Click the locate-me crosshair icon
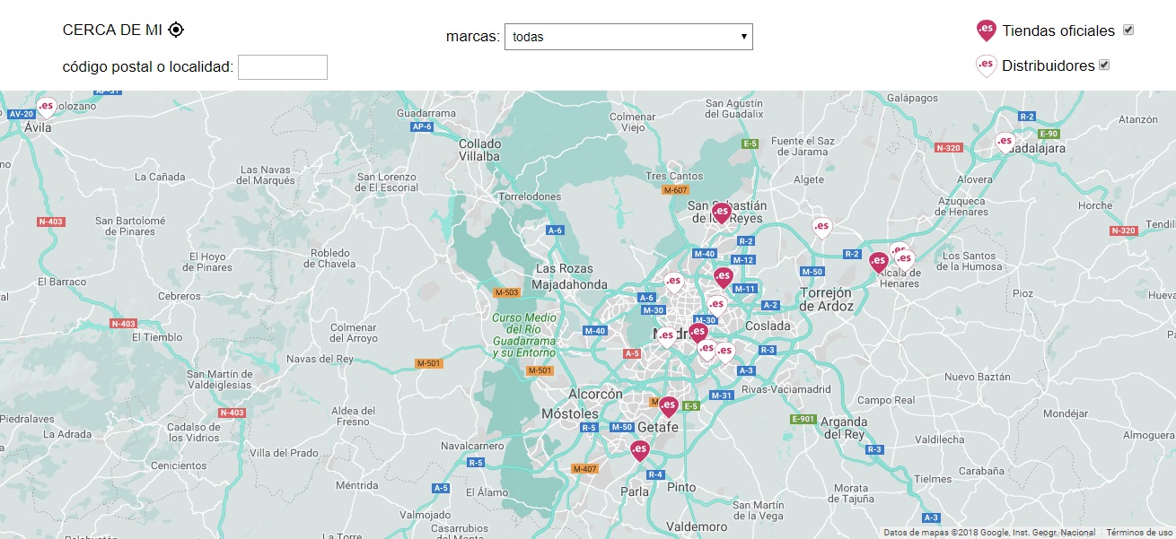Viewport: 1176px width, 539px height. coord(176,30)
